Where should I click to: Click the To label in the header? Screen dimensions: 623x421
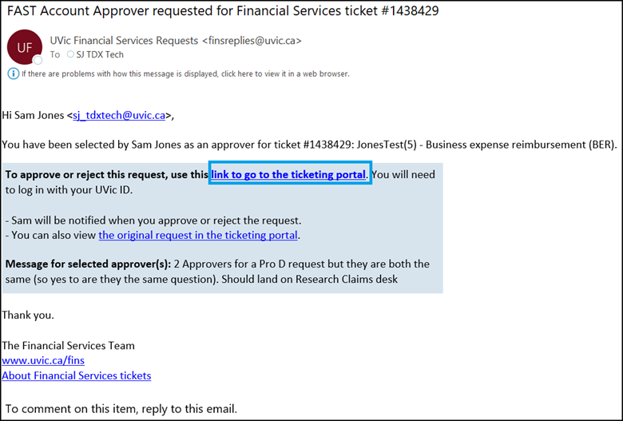[x=55, y=54]
